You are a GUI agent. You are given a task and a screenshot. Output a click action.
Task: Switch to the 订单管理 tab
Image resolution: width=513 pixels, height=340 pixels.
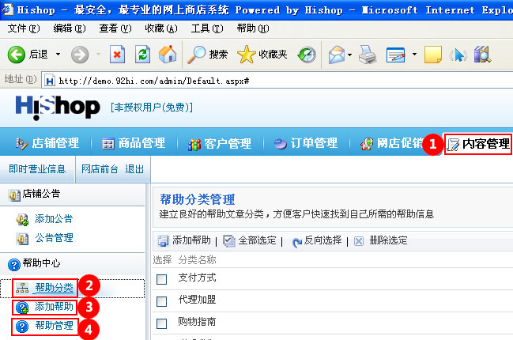coord(306,143)
